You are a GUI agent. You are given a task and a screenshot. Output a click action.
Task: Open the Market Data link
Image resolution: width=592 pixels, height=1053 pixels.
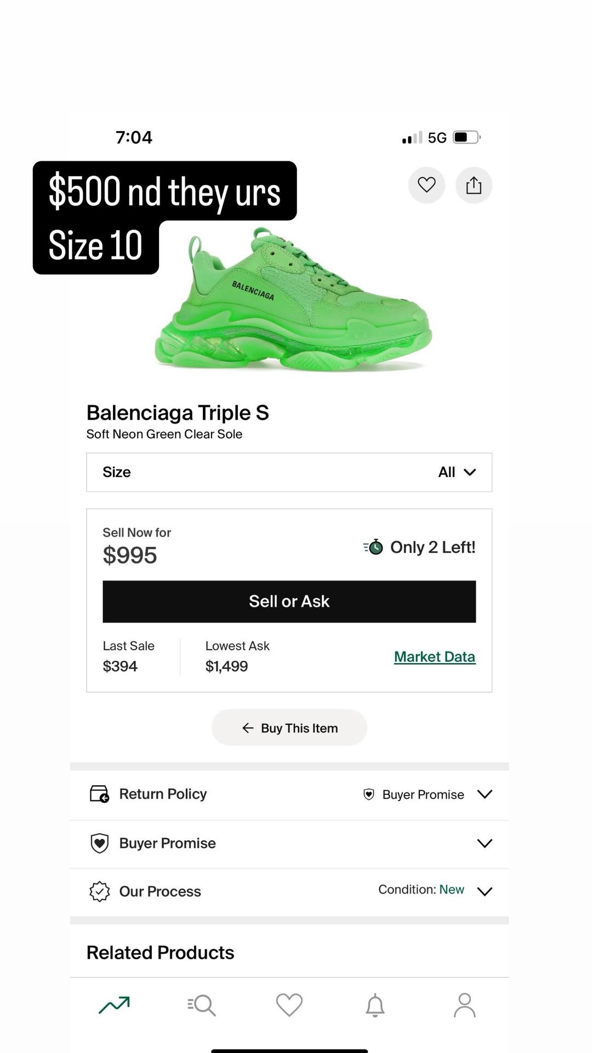pos(435,656)
